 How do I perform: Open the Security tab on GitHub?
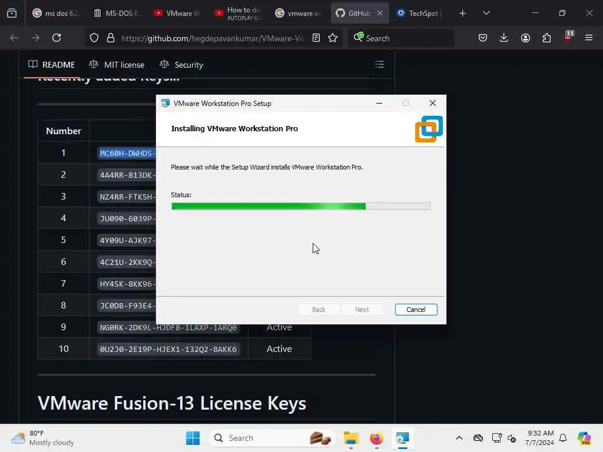pos(181,65)
